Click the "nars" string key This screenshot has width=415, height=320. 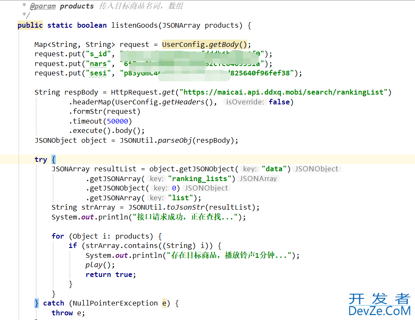98,64
